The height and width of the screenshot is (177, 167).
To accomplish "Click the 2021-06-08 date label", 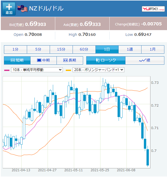I will click(126, 170).
